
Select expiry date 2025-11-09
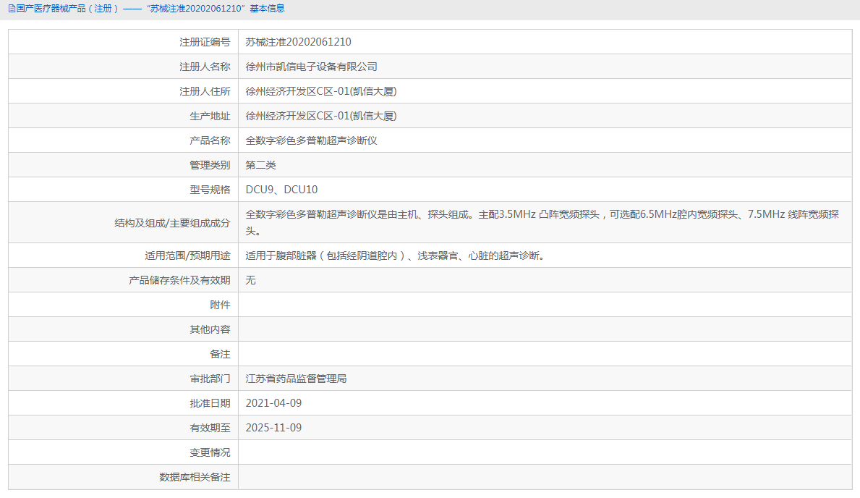[273, 428]
